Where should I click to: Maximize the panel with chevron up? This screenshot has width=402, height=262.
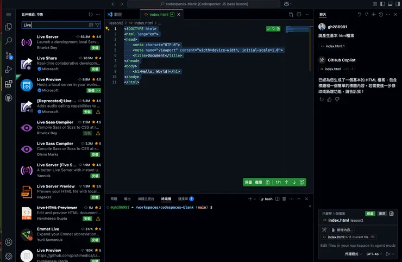(x=299, y=199)
